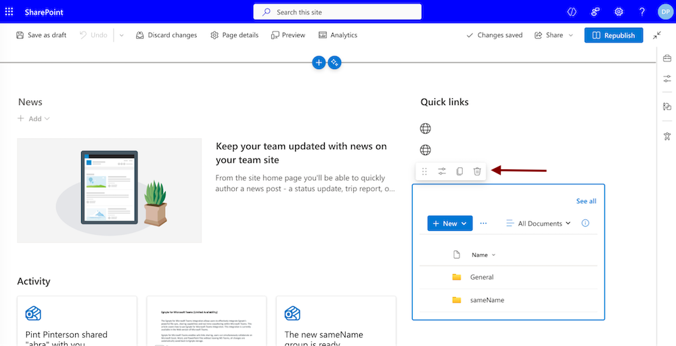
Task: Click the Changes saved status
Action: tap(495, 35)
